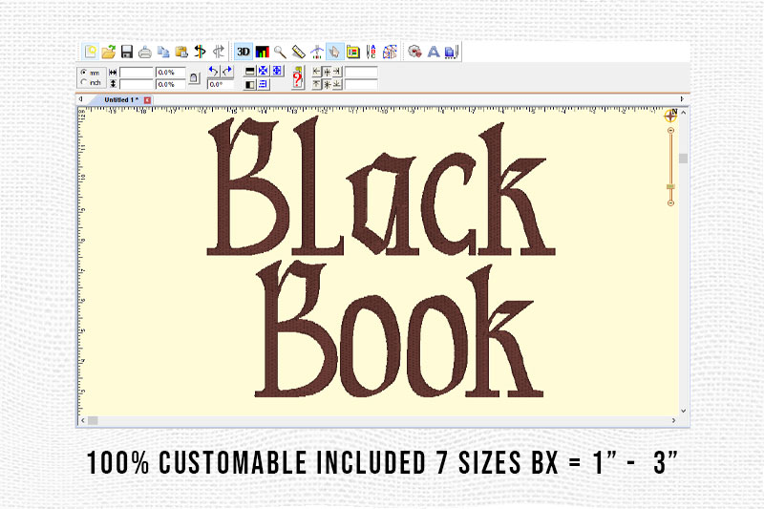Click the large blue letter A icon
The height and width of the screenshot is (509, 764).
point(434,52)
